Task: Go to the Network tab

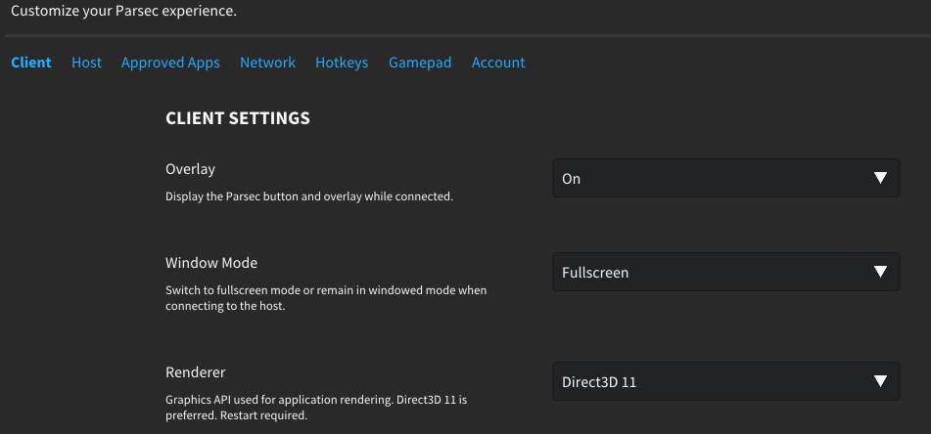Action: (x=267, y=63)
